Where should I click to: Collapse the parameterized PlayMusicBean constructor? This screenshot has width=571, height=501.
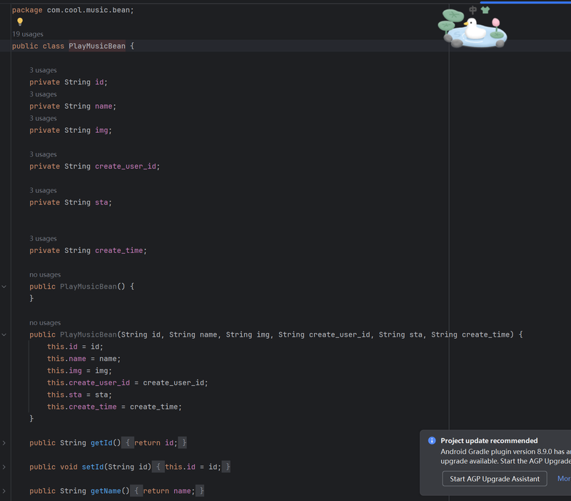click(x=4, y=334)
